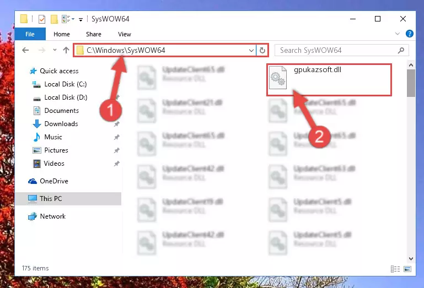The image size is (424, 288).
Task: Click the Network icon in sidebar
Action: click(33, 216)
